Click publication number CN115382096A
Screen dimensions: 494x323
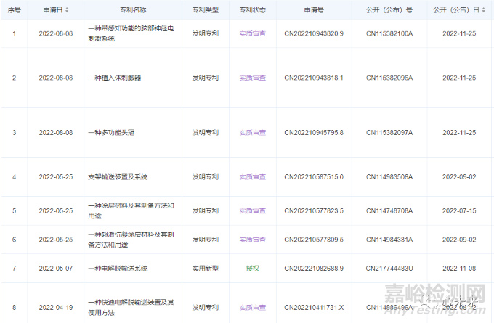[x=389, y=78]
